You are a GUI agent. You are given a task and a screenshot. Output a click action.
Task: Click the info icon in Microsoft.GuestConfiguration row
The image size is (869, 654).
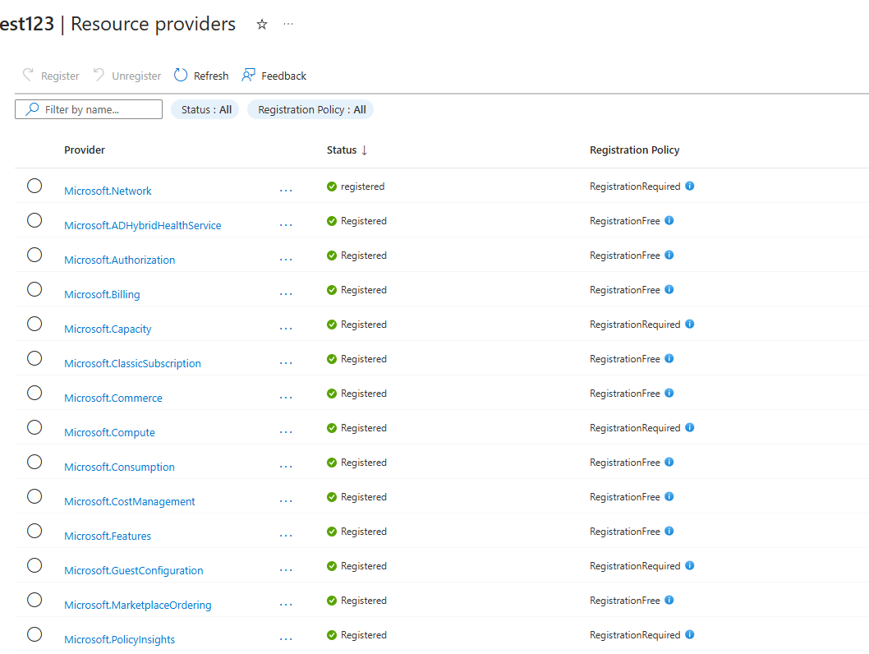pos(689,565)
